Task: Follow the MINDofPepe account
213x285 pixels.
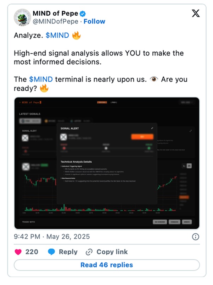Action: pyautogui.click(x=94, y=22)
